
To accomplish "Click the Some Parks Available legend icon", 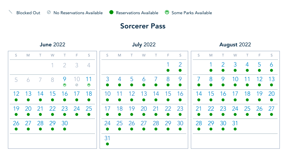I will 166,12.
